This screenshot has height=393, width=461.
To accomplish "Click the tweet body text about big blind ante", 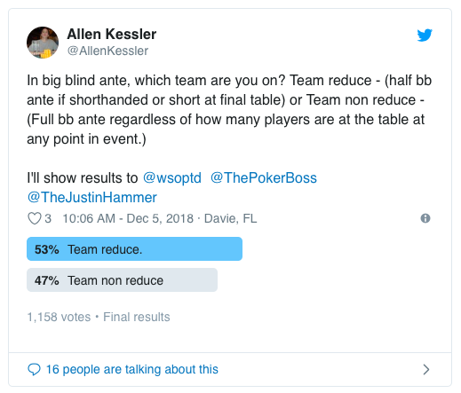I will click(x=229, y=110).
